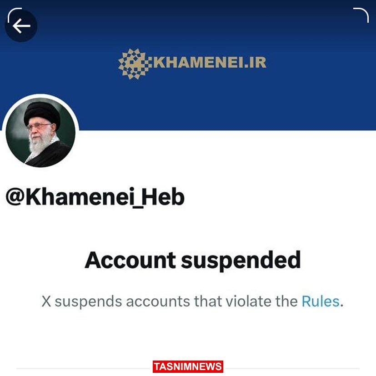Click the divider line right of TASNIMNEWS
The height and width of the screenshot is (376, 376).
(291, 368)
